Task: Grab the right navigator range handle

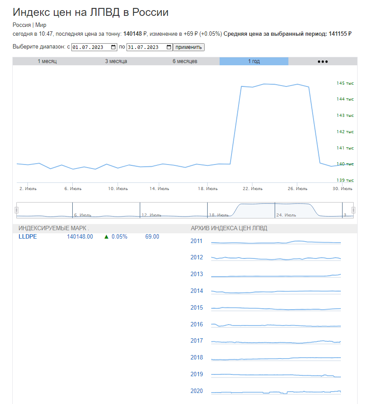Action: [x=353, y=210]
